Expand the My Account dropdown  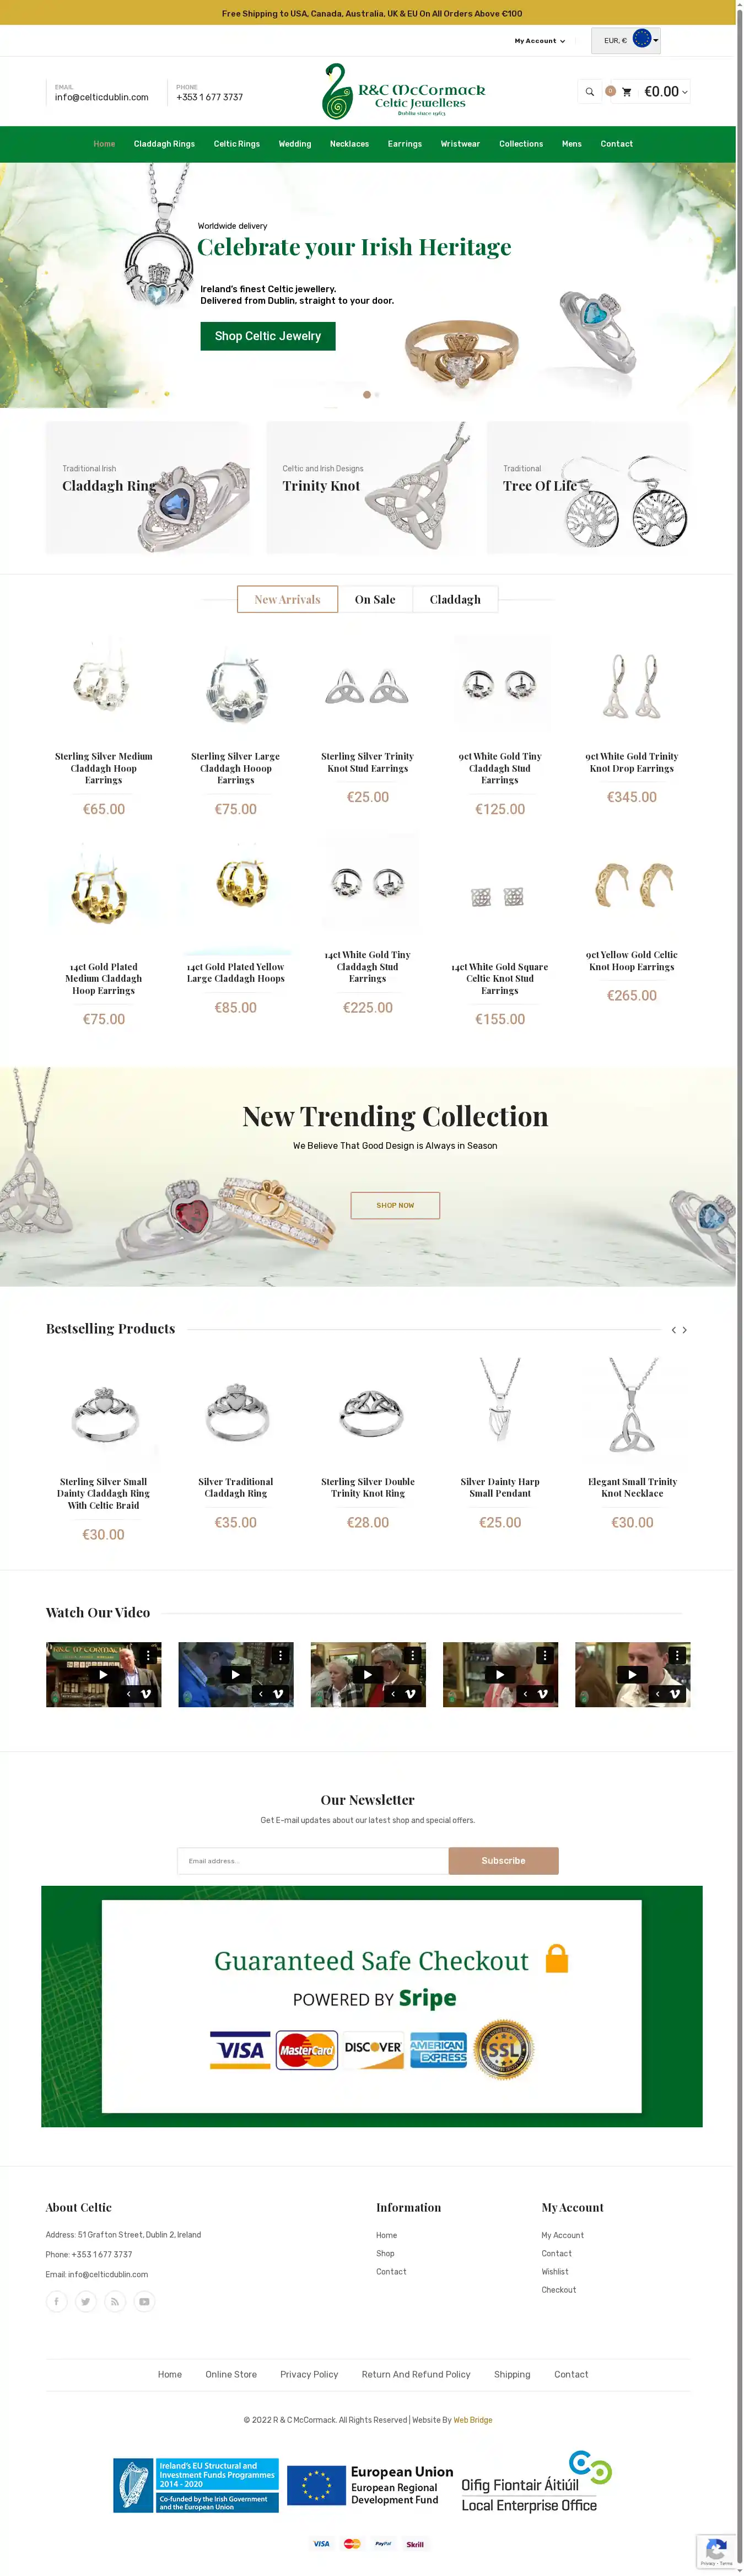[x=540, y=41]
